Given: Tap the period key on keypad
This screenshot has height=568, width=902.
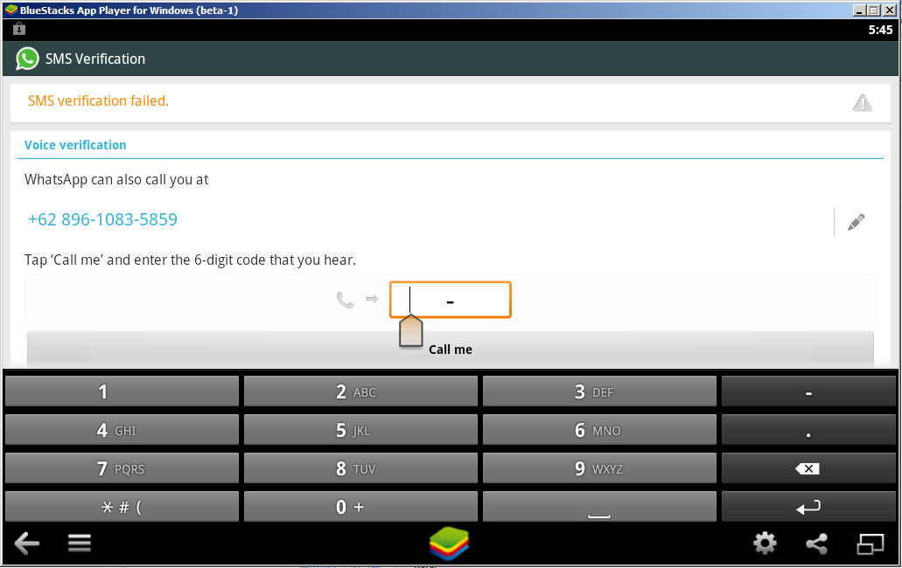Looking at the screenshot, I should [x=808, y=430].
